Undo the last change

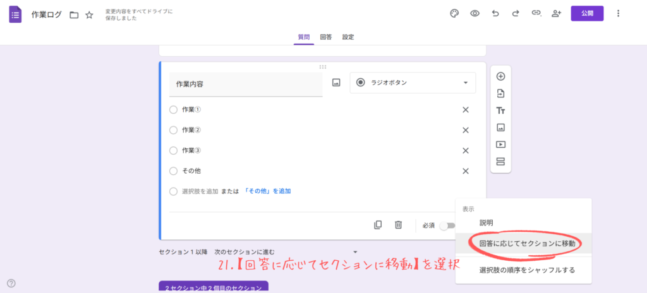tap(495, 13)
